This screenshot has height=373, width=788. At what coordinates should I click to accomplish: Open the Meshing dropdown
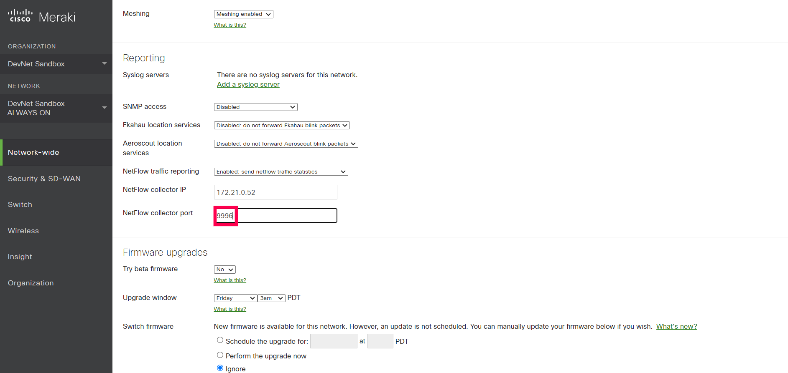pyautogui.click(x=243, y=14)
